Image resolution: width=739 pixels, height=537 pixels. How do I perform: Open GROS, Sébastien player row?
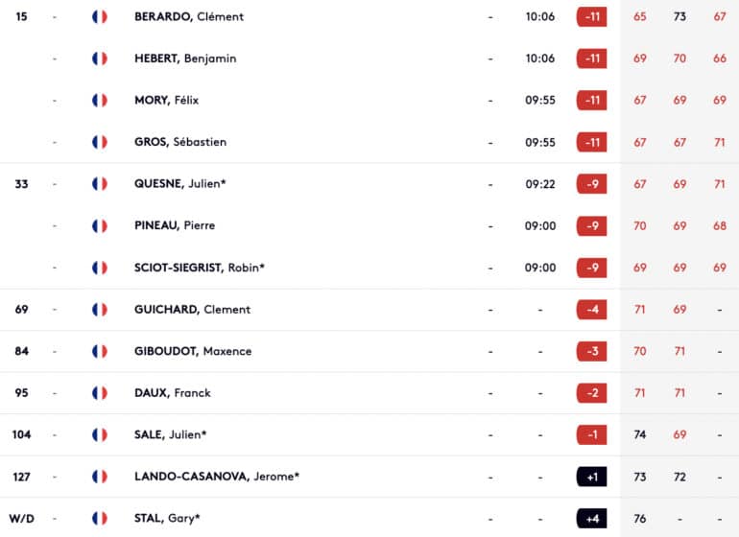coord(369,142)
